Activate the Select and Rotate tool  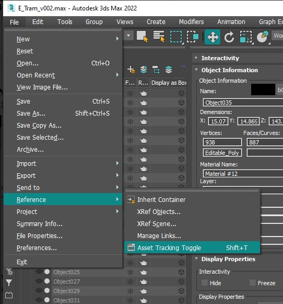pos(229,37)
